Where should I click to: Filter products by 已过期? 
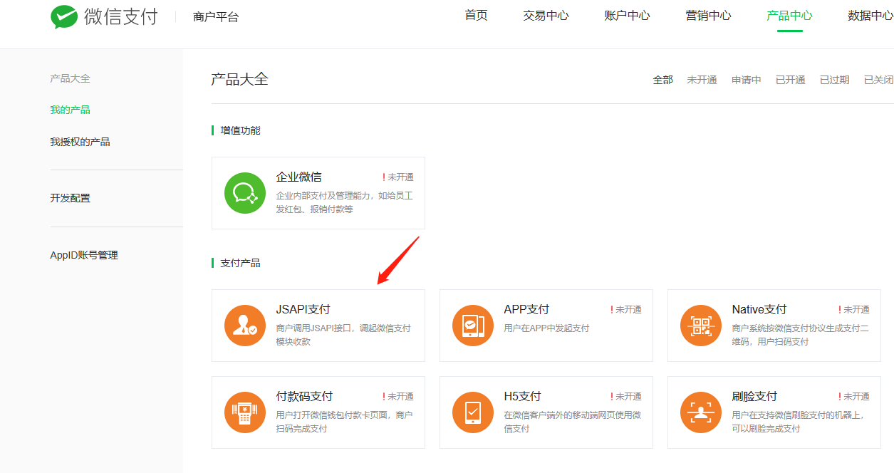[x=835, y=80]
